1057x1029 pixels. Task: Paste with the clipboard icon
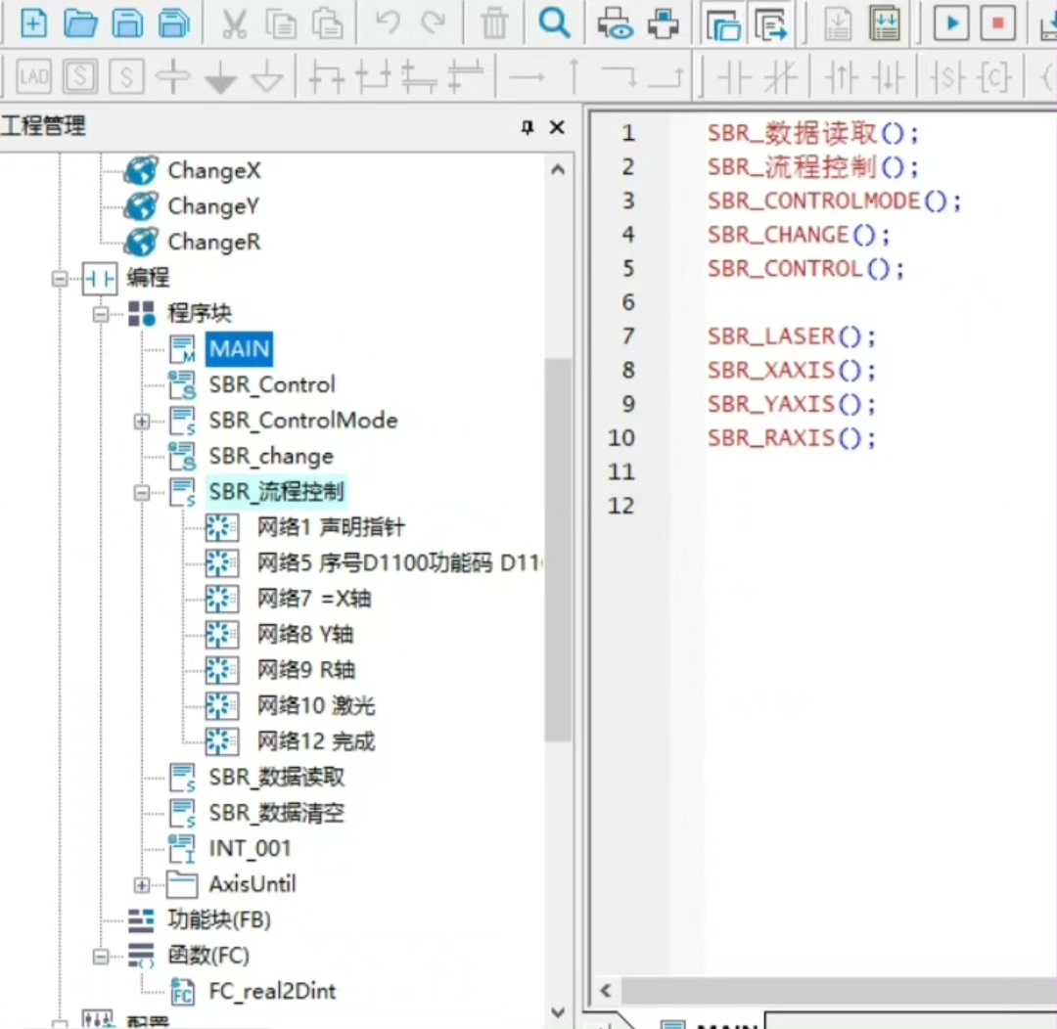328,23
